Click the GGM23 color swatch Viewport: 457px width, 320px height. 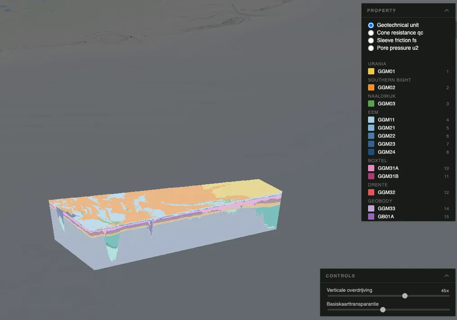point(371,144)
